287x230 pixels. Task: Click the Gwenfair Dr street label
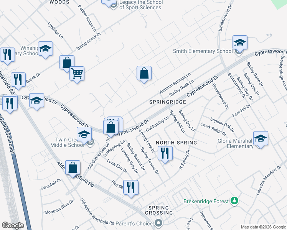point(51,184)
